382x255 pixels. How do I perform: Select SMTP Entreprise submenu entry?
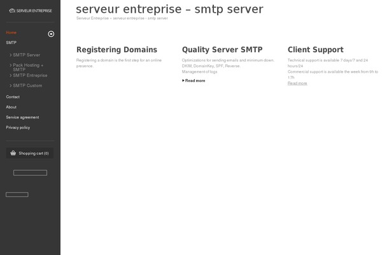coord(30,75)
